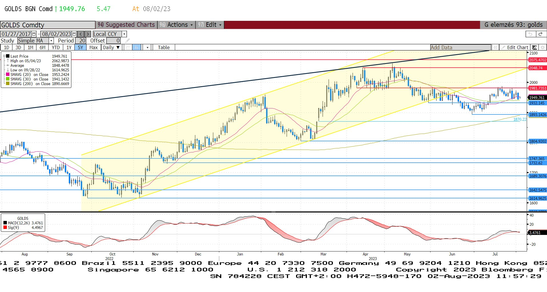This screenshot has height=292, width=547.
Task: Open chart settings gear icon
Action: 542,47
